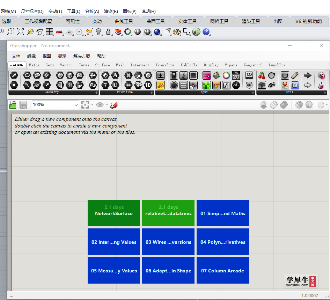Select the Integer 7 parameter icon

tap(105, 85)
